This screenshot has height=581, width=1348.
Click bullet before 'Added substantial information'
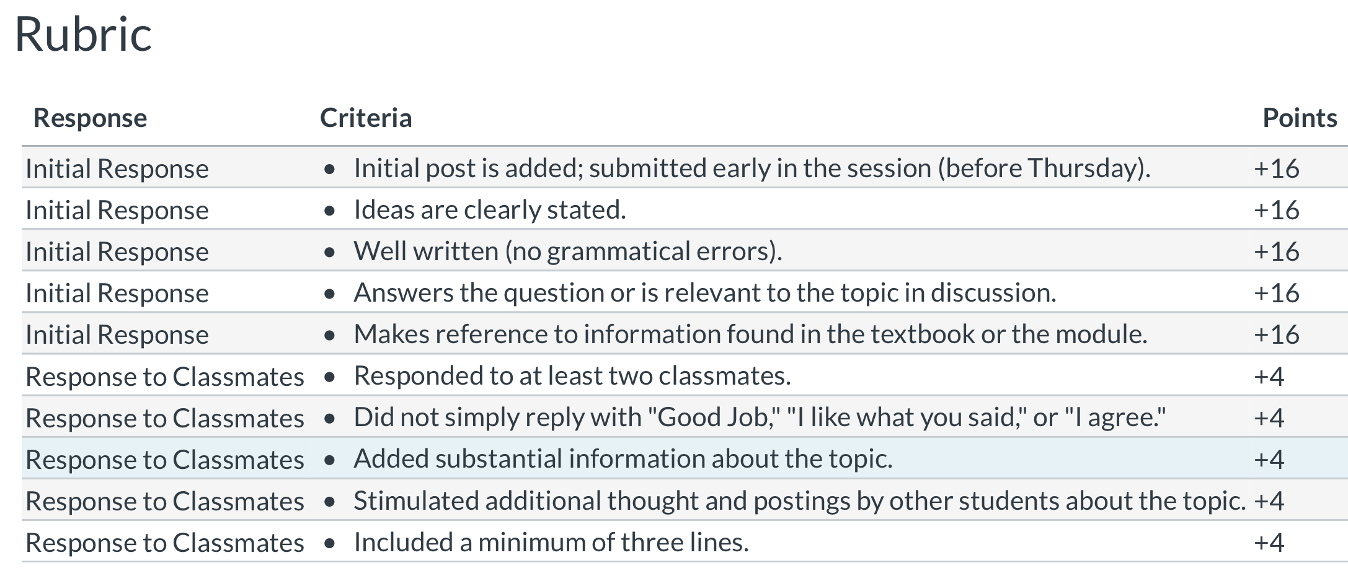[x=330, y=460]
